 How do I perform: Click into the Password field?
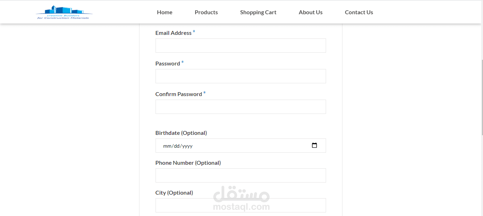[x=240, y=76]
